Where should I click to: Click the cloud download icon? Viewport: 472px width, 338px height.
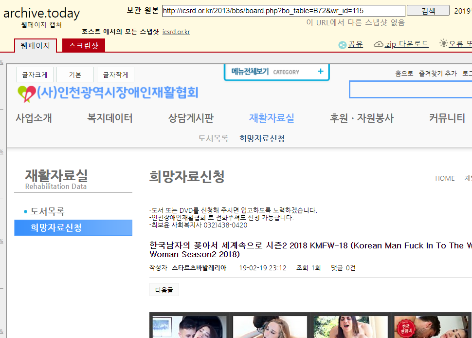(x=379, y=44)
